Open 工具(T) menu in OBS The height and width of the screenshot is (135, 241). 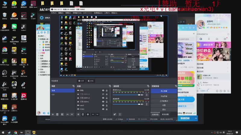click(107, 13)
